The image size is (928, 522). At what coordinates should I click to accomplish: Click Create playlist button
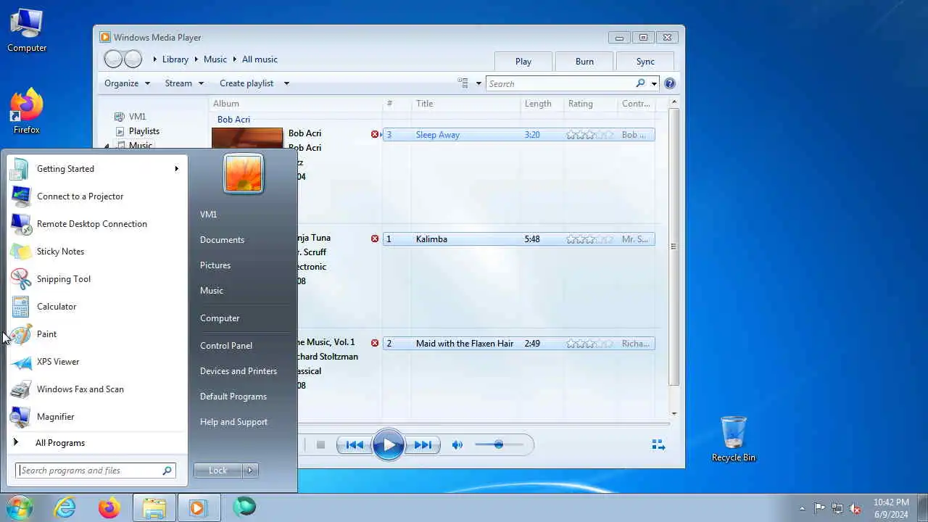click(x=246, y=83)
